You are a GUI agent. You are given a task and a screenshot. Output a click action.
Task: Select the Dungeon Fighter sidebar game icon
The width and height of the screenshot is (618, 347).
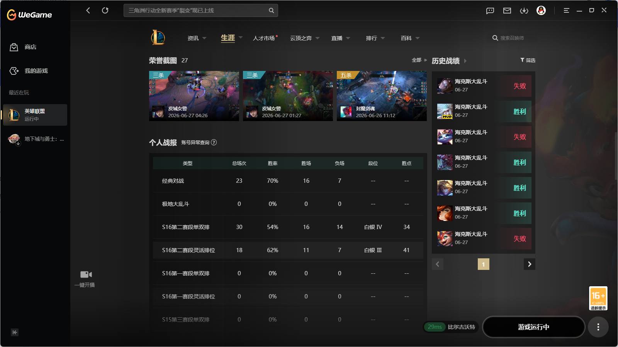[14, 139]
